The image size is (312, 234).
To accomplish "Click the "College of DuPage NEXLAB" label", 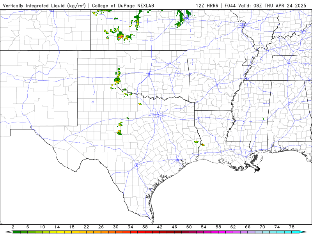I will pyautogui.click(x=123, y=6).
